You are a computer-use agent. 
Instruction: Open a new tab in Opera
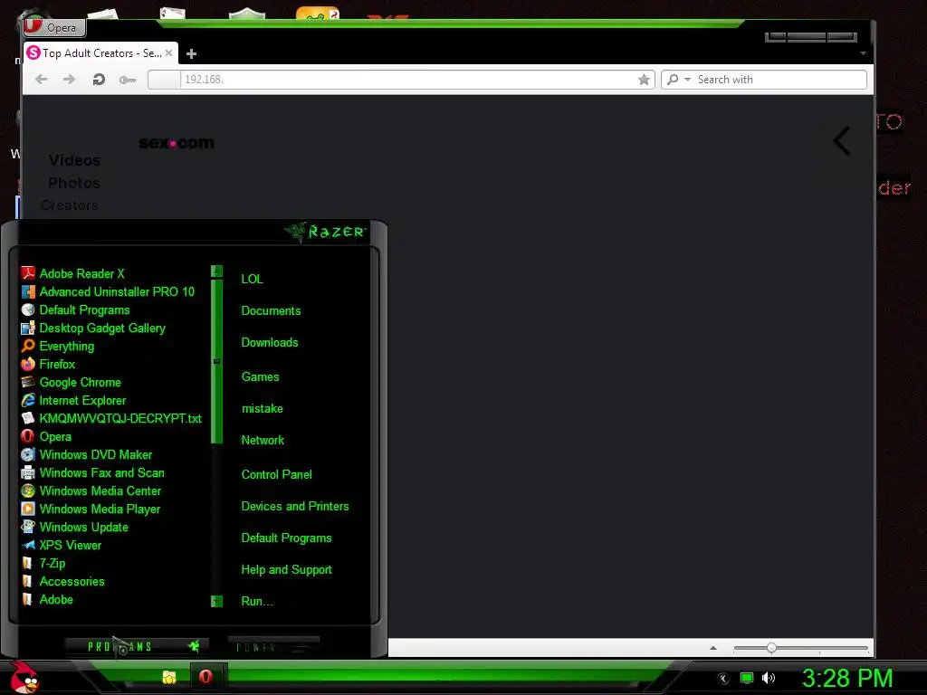point(191,54)
